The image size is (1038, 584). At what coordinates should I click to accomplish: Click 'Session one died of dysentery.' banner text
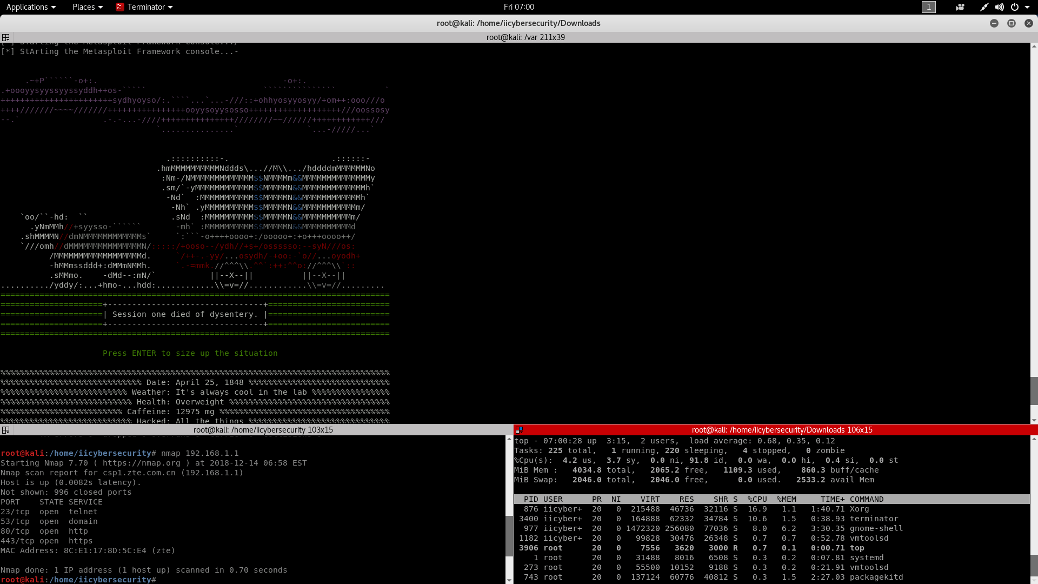(x=185, y=314)
